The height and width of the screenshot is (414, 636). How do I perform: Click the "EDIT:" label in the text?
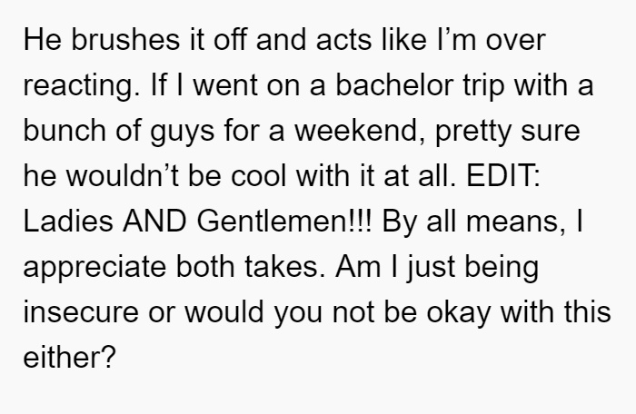point(503,176)
